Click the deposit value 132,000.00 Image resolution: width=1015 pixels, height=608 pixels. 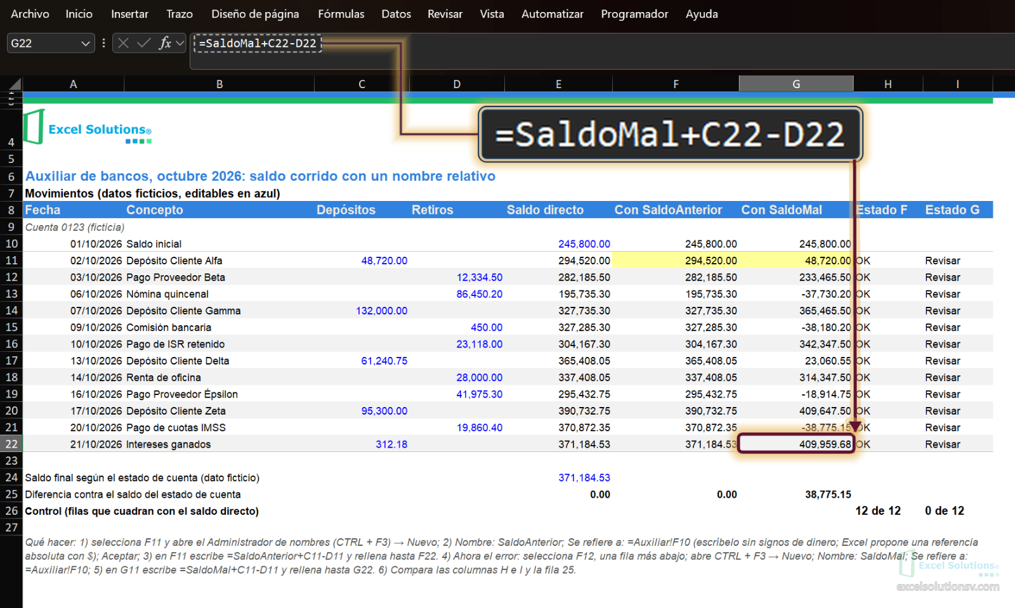pos(381,311)
